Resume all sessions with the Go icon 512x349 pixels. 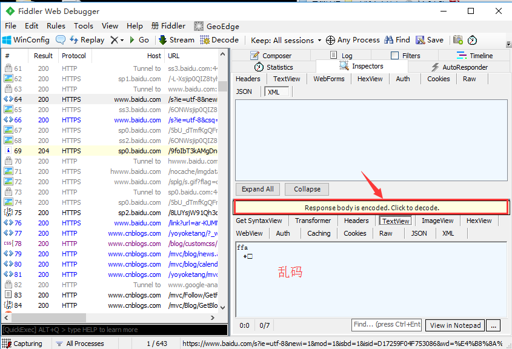click(139, 40)
